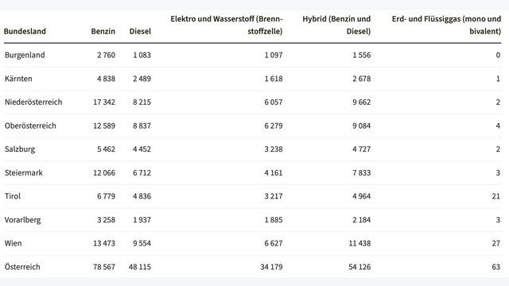Select the Kärnten row label
The height and width of the screenshot is (286, 509).
pyautogui.click(x=18, y=79)
